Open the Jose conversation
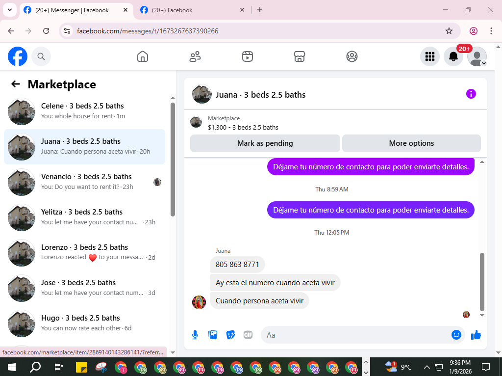The width and height of the screenshot is (502, 376). point(84,288)
